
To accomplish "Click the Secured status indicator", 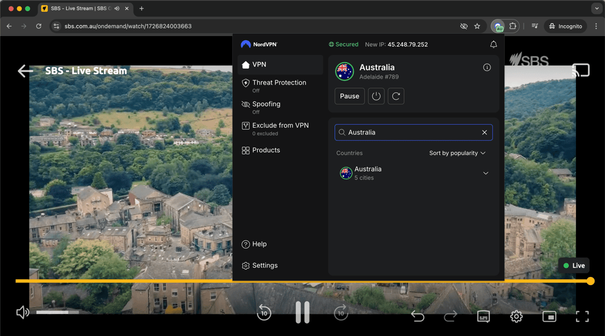I will tap(343, 44).
